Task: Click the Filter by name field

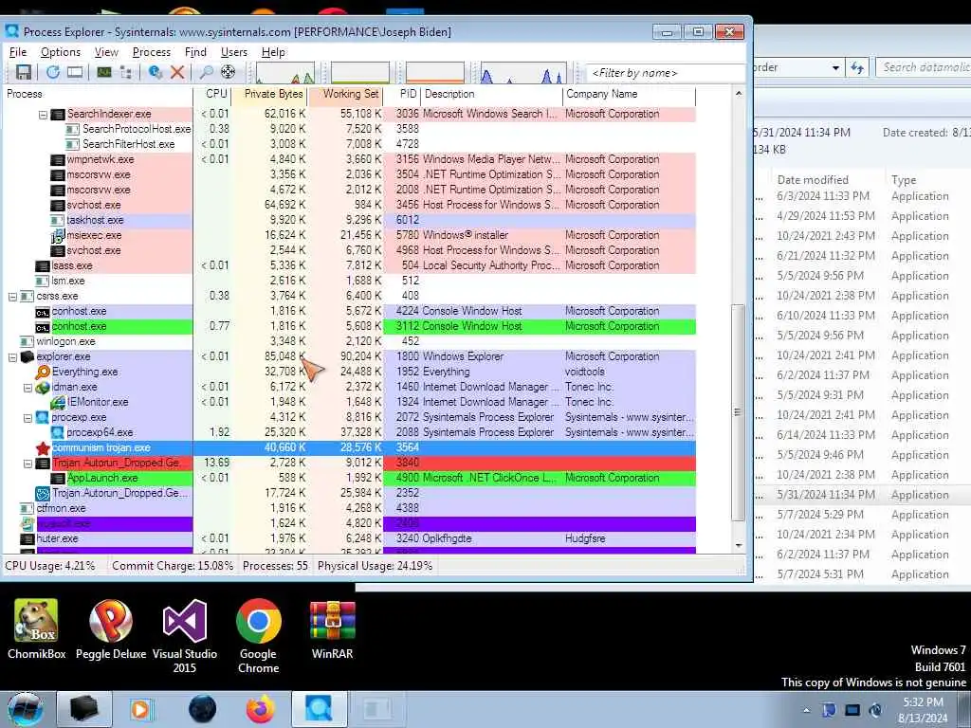Action: tap(665, 73)
